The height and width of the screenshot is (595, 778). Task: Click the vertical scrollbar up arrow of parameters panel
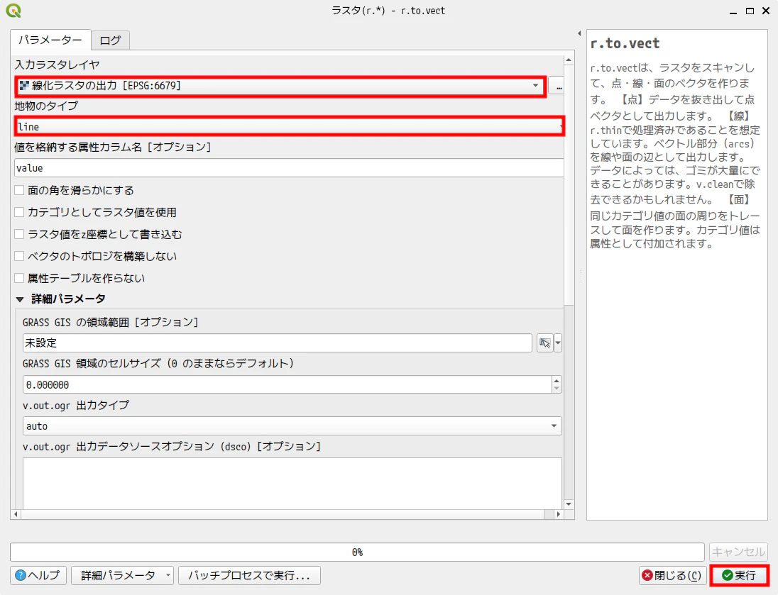tap(569, 60)
